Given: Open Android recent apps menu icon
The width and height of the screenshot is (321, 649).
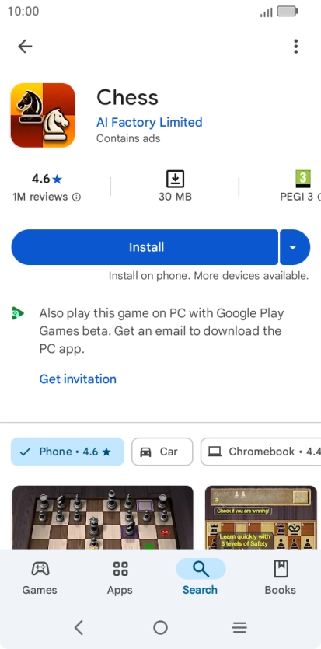Looking at the screenshot, I should pos(239,628).
